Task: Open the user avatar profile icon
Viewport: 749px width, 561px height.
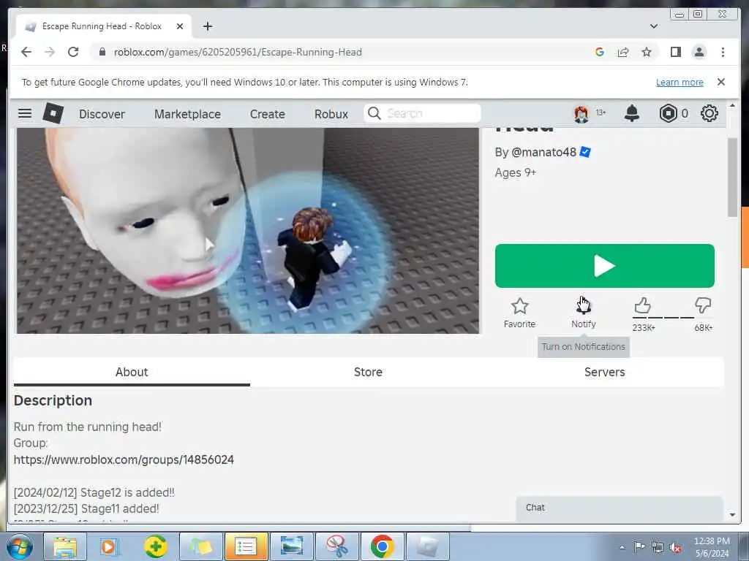Action: point(581,113)
